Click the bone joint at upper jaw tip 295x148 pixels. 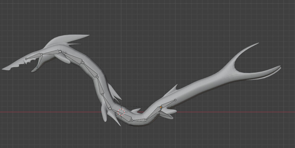26,59
